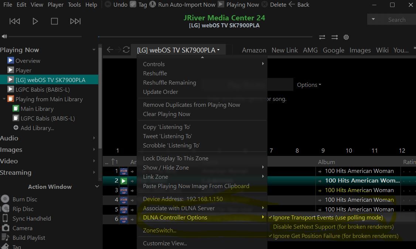Expand the Audio section in sidebar
This screenshot has width=416, height=249.
point(9,138)
